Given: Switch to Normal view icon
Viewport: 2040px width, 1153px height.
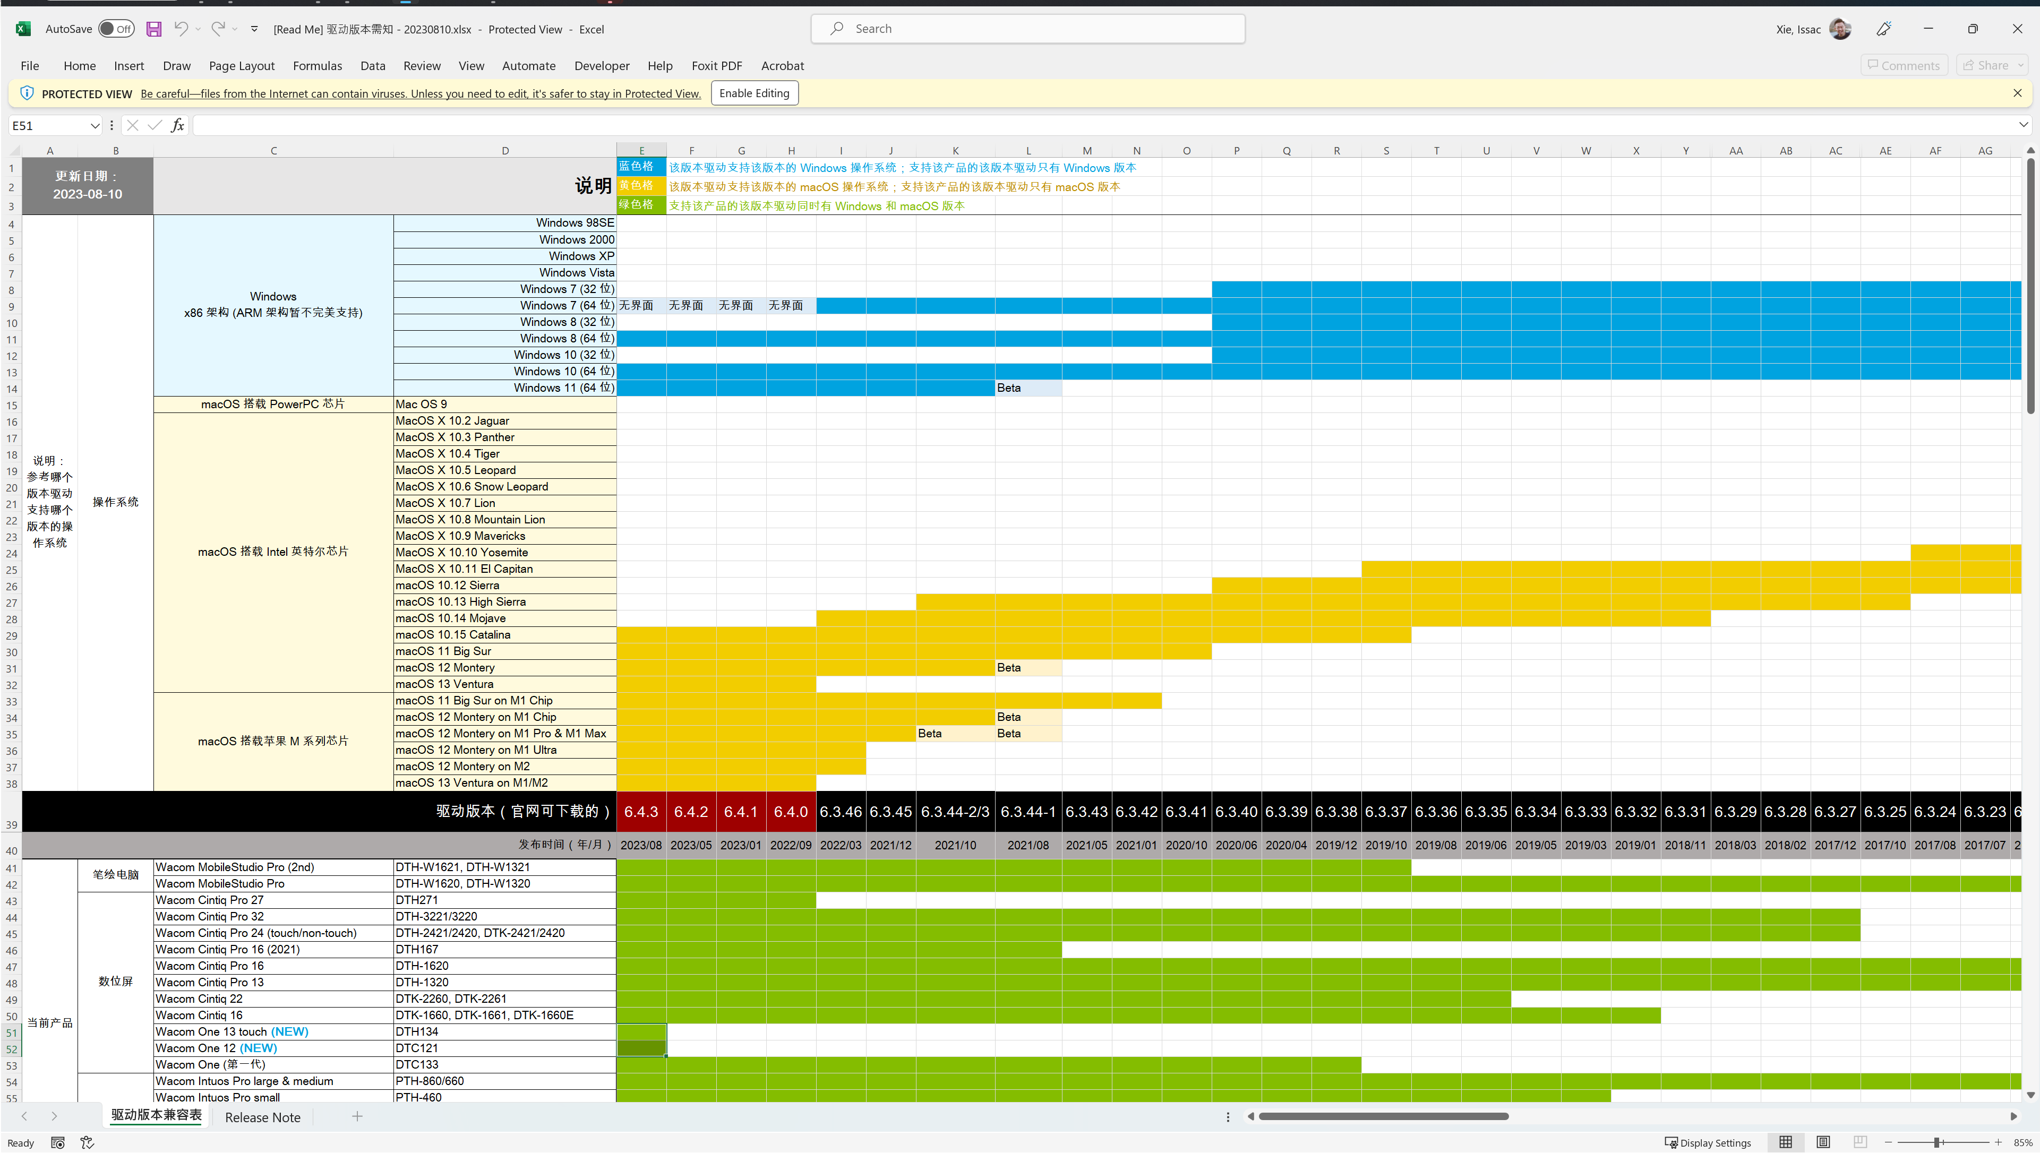Looking at the screenshot, I should click(1786, 1142).
